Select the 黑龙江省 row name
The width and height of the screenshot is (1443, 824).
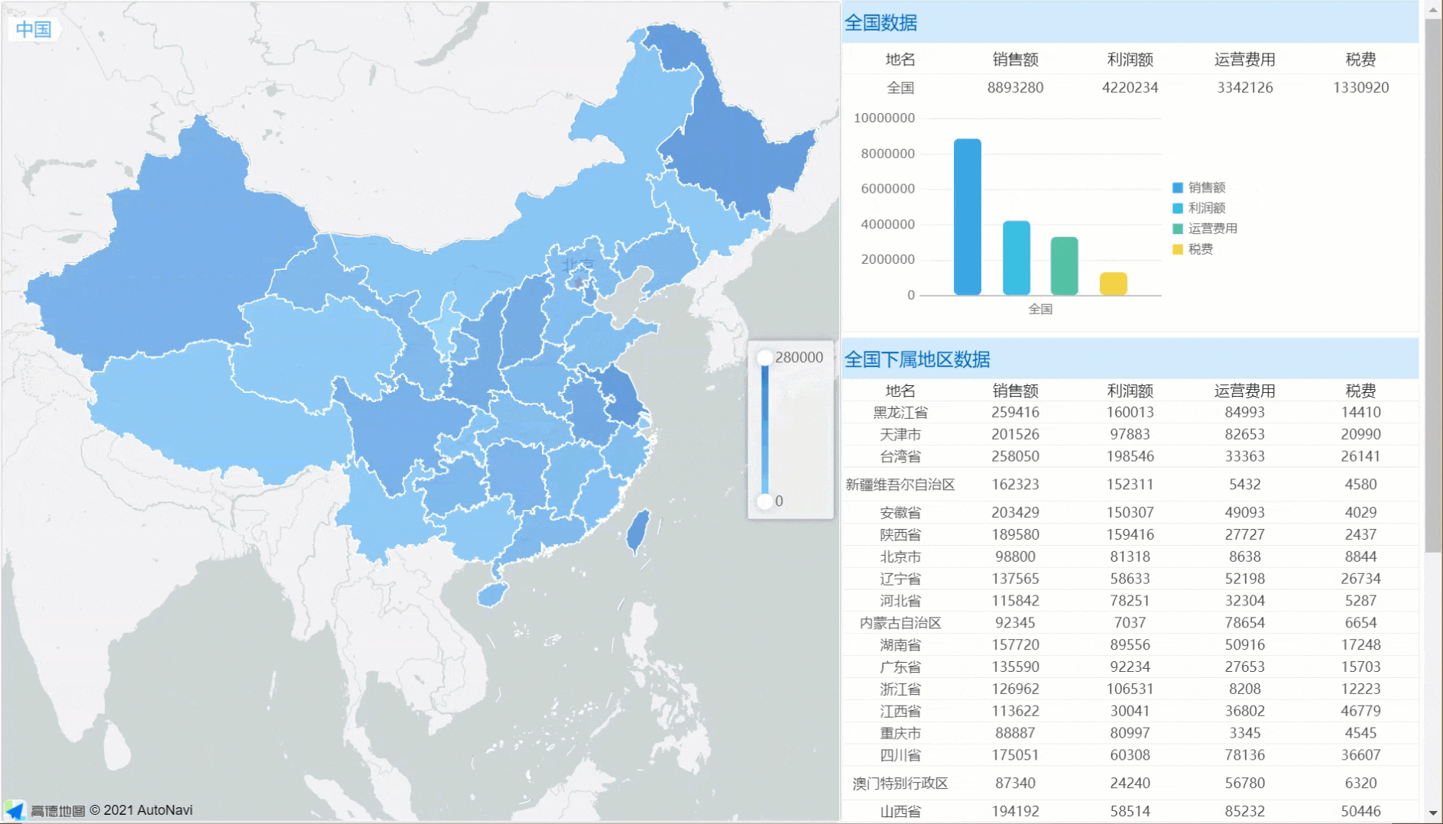(900, 413)
